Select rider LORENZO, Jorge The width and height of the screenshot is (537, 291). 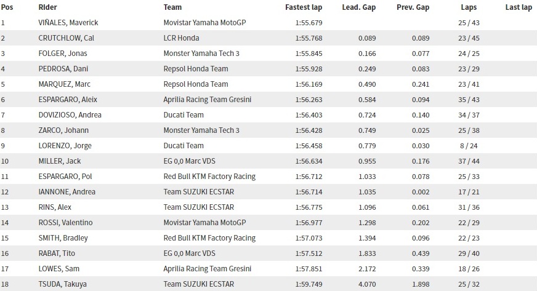point(65,146)
